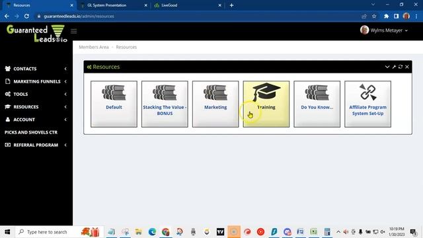Screen dimensions: 423x238
Task: Open the tab search dropdown arrow
Action: (x=373, y=5)
